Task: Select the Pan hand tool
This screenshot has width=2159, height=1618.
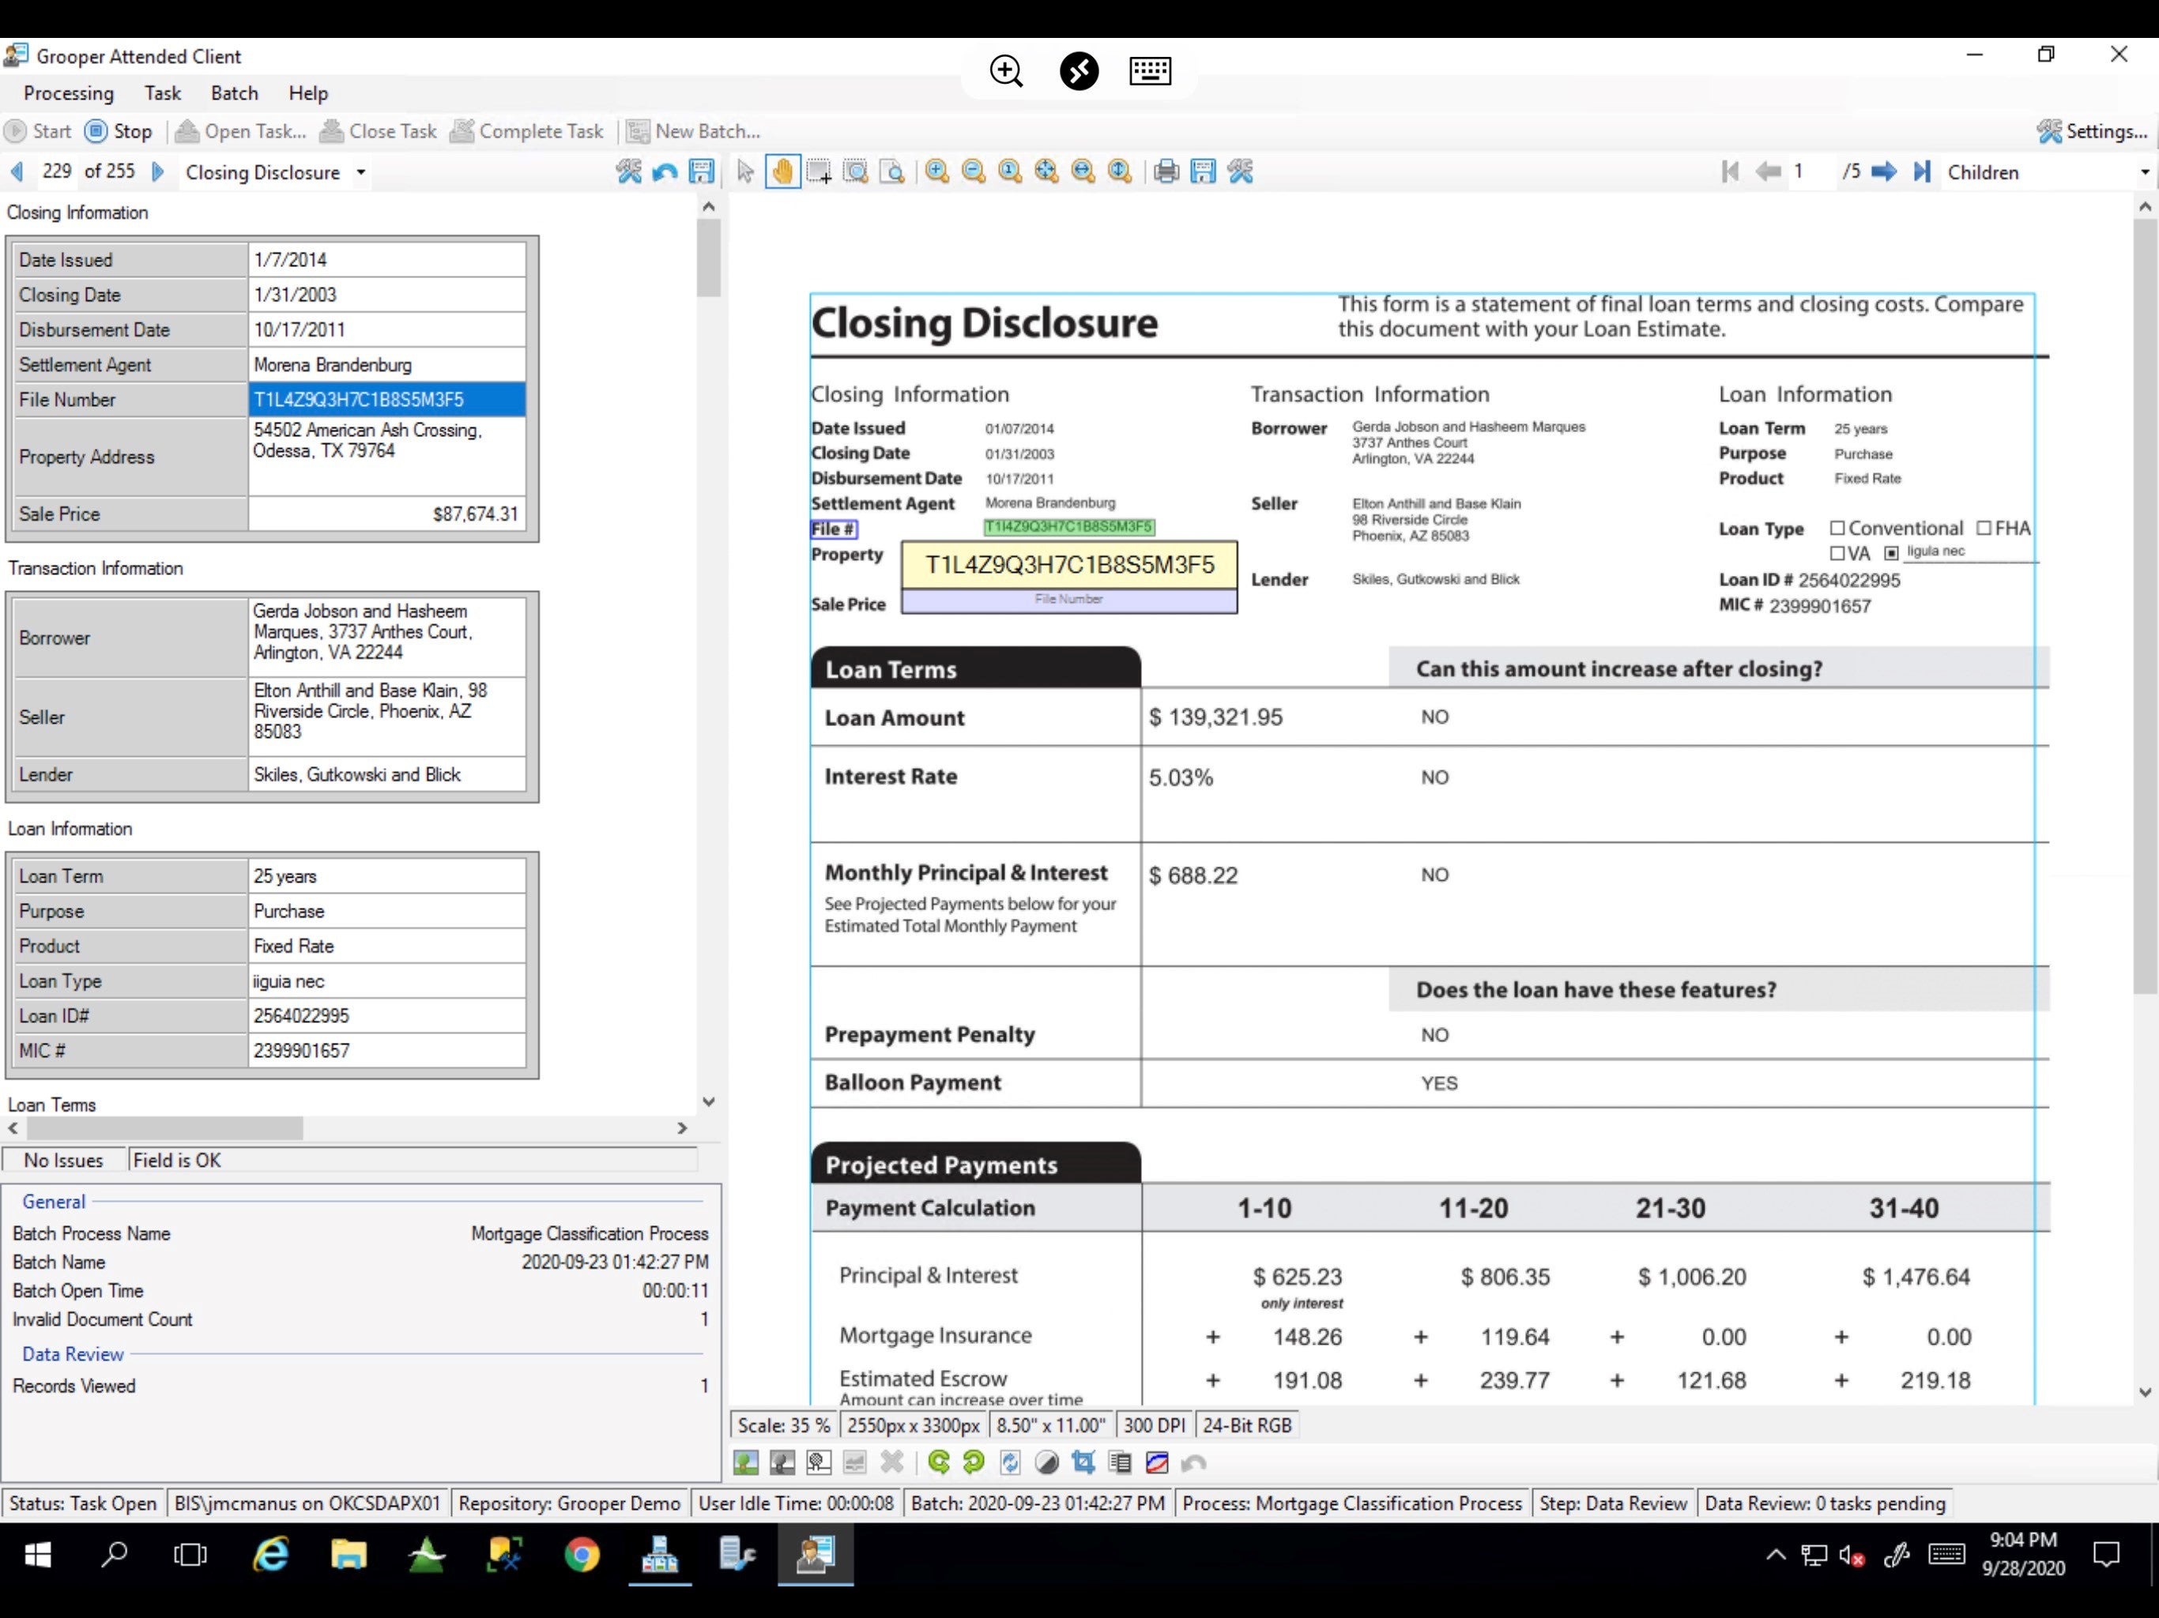Action: [782, 171]
